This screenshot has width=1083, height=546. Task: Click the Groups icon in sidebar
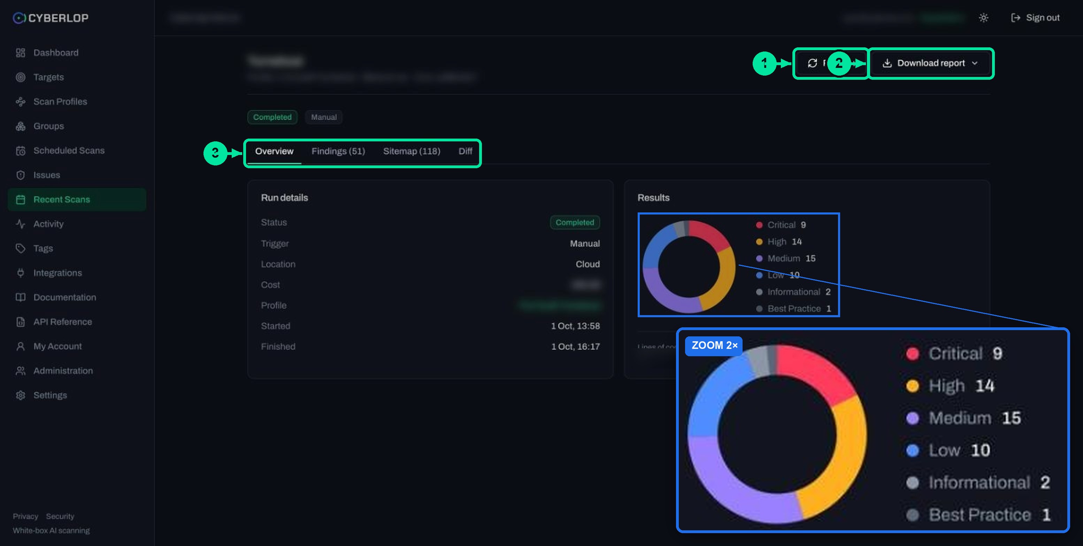[x=20, y=126]
